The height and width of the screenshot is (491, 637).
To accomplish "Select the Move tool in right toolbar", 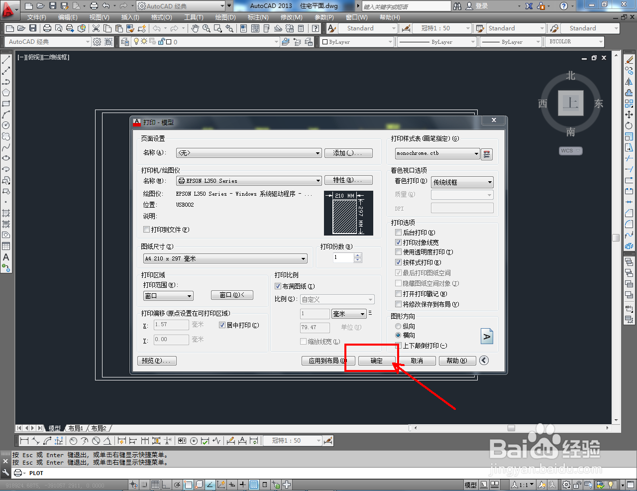I will [x=629, y=115].
